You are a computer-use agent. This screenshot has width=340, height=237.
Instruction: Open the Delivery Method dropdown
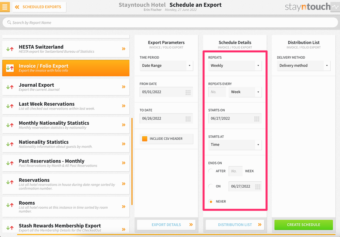coord(303,66)
